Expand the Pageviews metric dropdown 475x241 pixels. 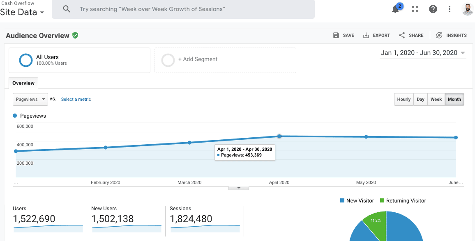coord(30,99)
